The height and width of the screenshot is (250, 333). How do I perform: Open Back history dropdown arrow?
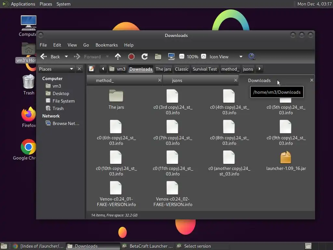tap(66, 57)
